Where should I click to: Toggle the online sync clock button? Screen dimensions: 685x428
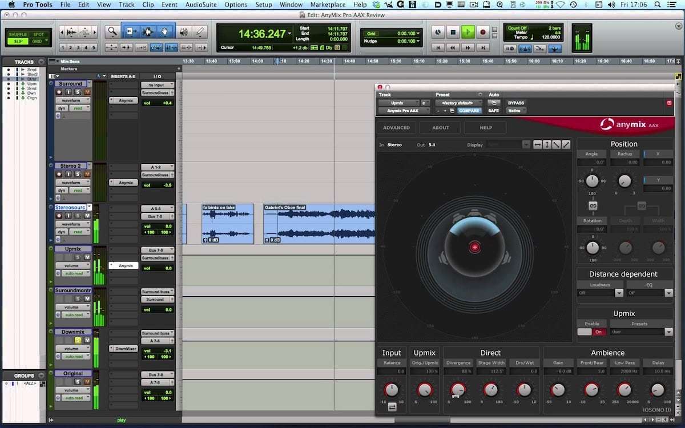pyautogui.click(x=438, y=33)
